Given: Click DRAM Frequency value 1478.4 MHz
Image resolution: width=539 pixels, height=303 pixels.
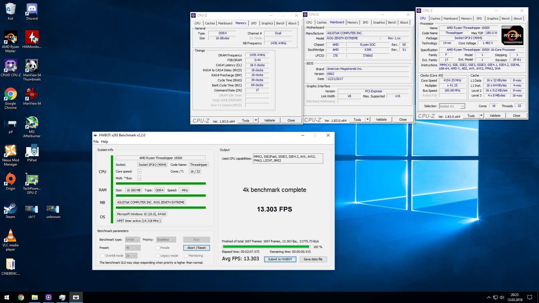Looking at the screenshot, I should 257,55.
